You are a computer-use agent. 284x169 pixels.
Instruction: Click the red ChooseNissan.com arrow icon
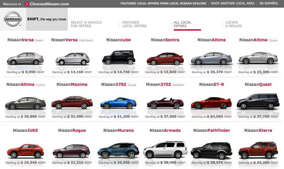(27, 4)
